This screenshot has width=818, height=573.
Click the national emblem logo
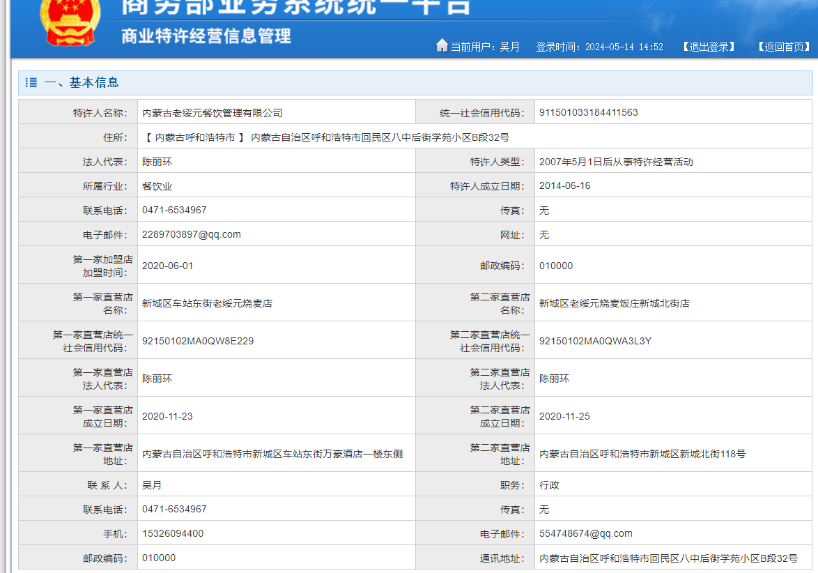point(70,21)
